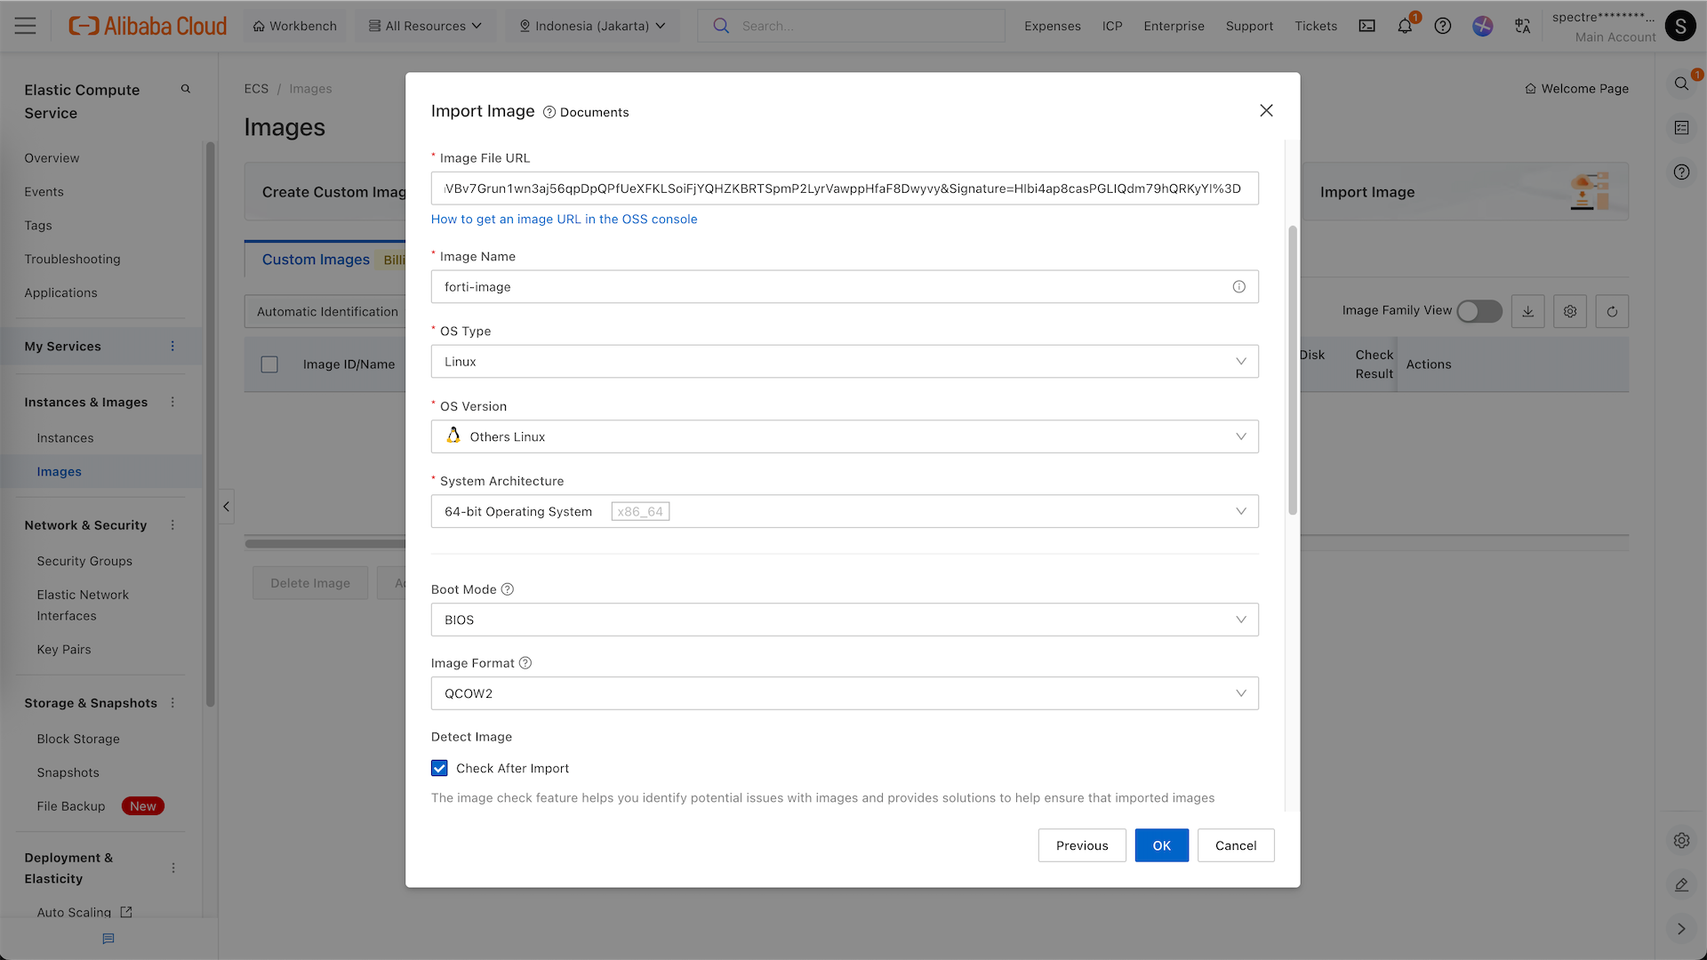The width and height of the screenshot is (1707, 960).
Task: Click the OK button
Action: [1161, 845]
